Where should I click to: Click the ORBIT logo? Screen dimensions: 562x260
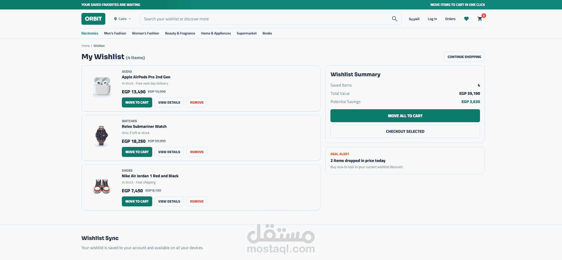93,19
